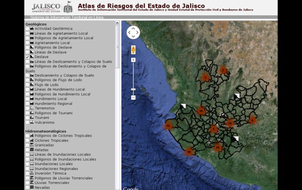Zoom out with the map minus button

point(133,97)
